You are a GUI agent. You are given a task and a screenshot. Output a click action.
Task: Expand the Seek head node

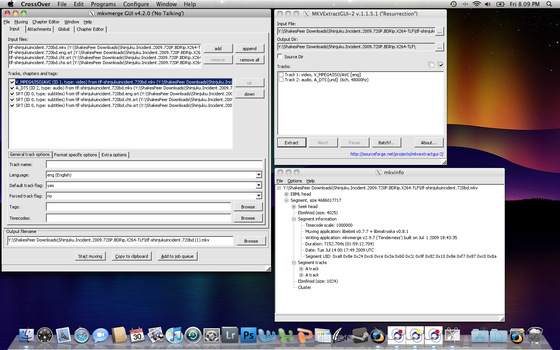(x=294, y=206)
